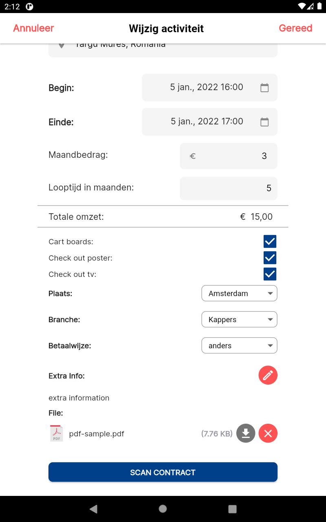The width and height of the screenshot is (326, 522).
Task: Open the Begin date calendar icon
Action: (x=264, y=87)
